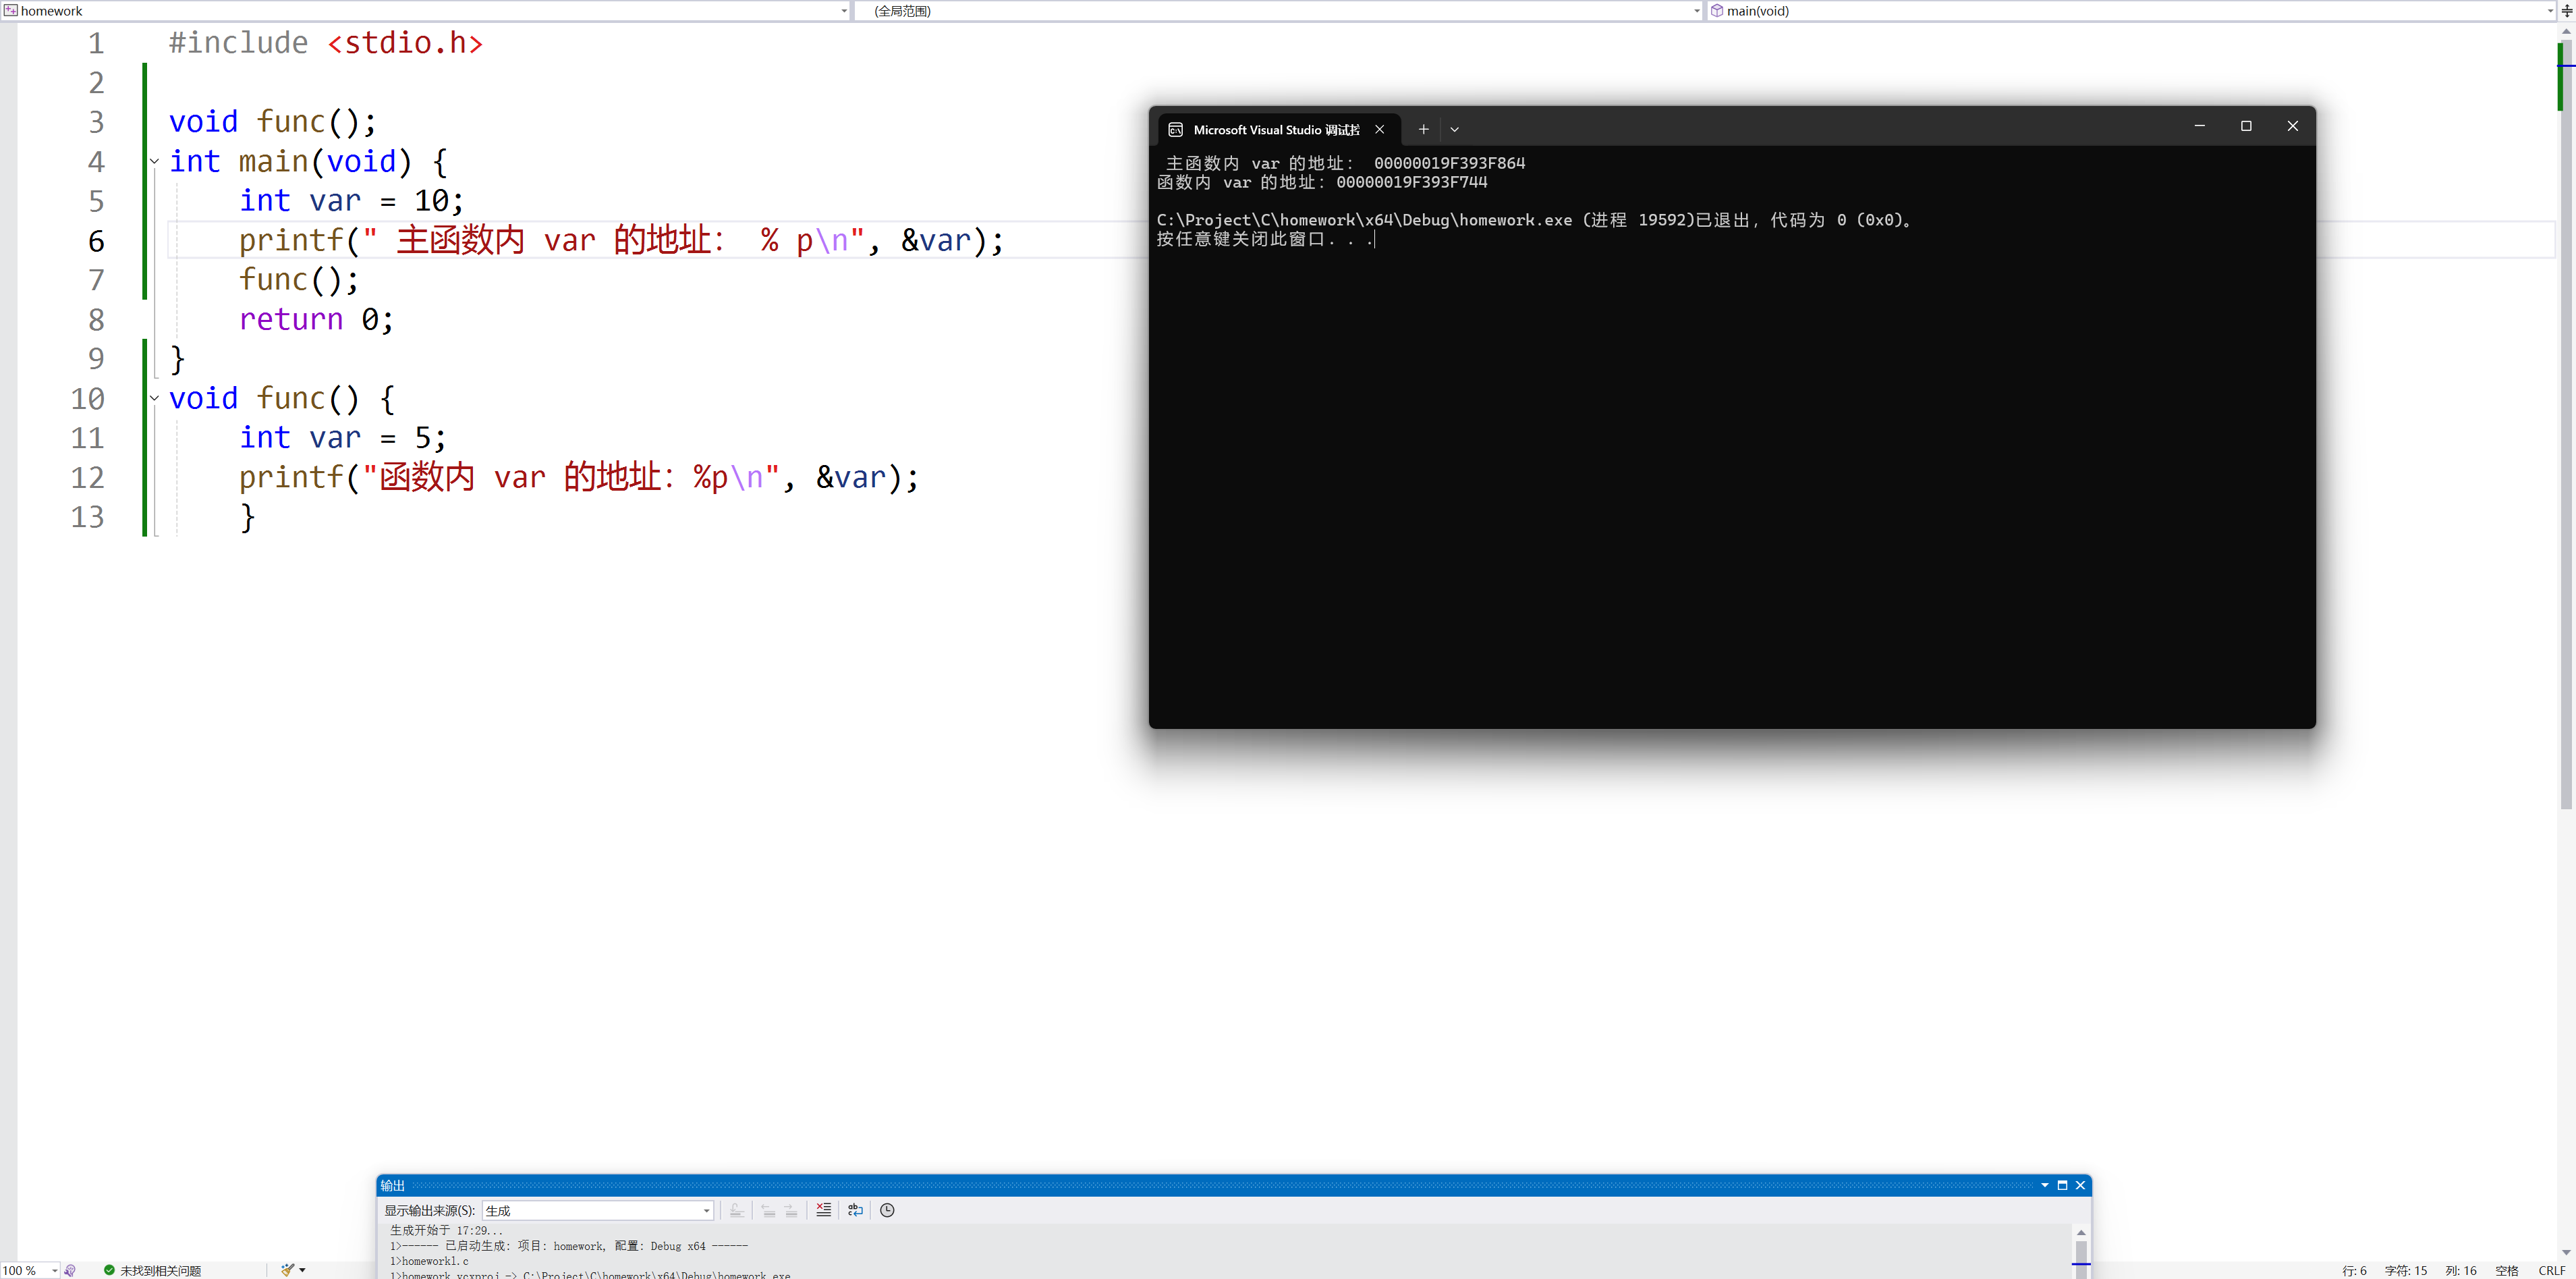Click the editor split window icon at top right
The width and height of the screenshot is (2576, 1279).
(2566, 11)
